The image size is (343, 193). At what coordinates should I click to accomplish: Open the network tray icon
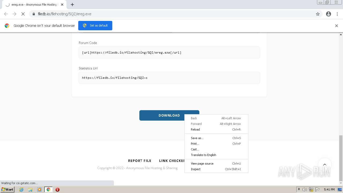click(x=311, y=190)
